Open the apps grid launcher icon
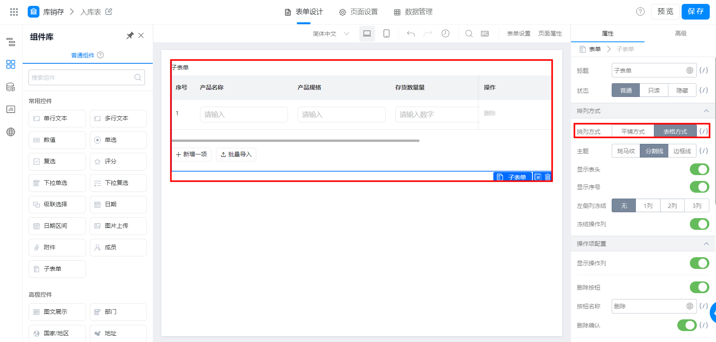 pos(14,12)
